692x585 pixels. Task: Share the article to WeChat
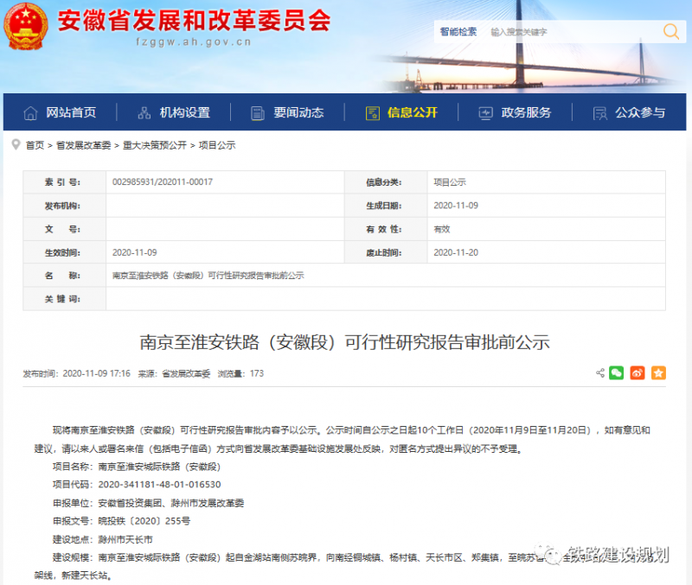pos(616,373)
